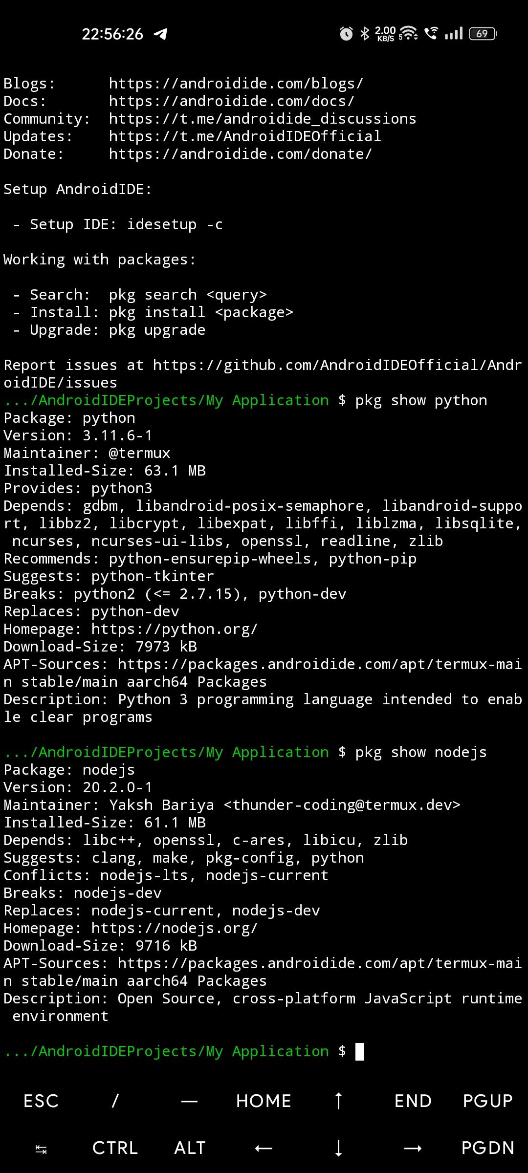Screen dimensions: 528x1173
Task: Tap the right arrow key
Action: (413, 1148)
